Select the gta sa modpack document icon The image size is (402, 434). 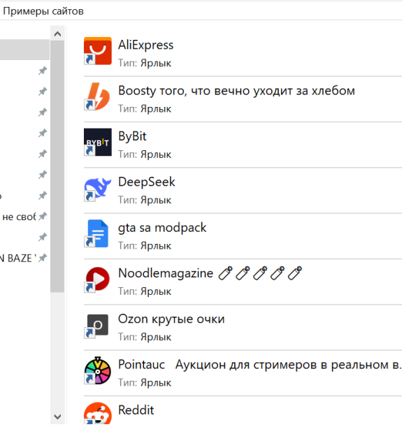[98, 233]
